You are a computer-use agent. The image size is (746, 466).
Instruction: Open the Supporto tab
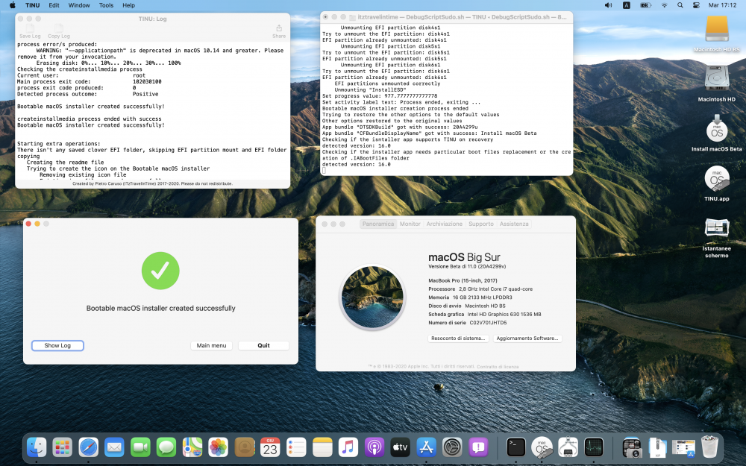(481, 224)
